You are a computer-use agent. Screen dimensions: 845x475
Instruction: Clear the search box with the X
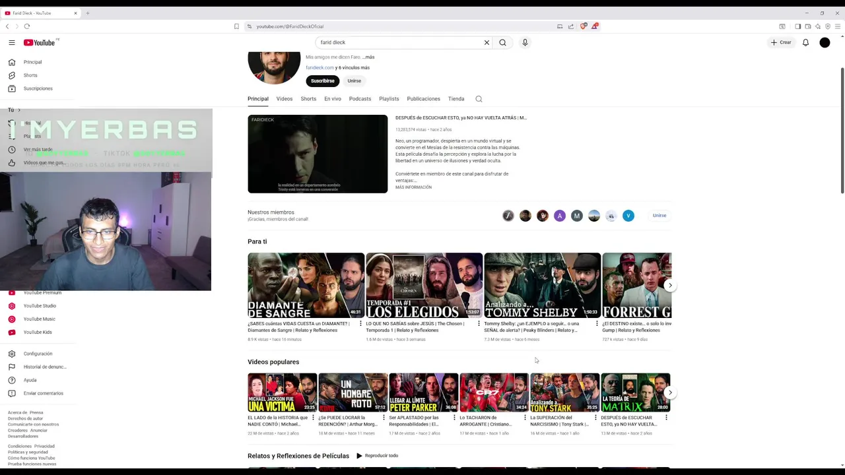[x=487, y=42]
